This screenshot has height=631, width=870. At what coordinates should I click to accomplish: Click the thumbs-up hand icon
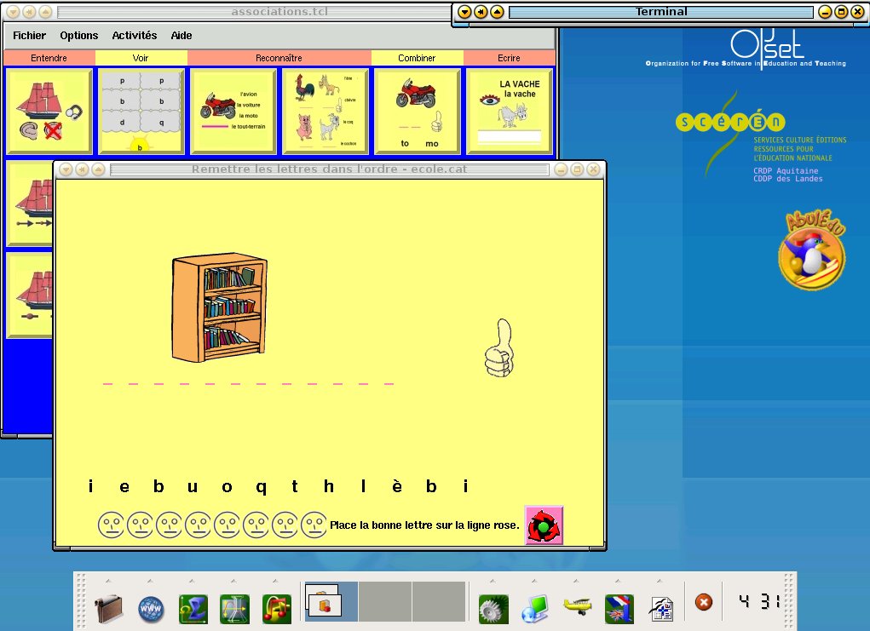coord(499,348)
